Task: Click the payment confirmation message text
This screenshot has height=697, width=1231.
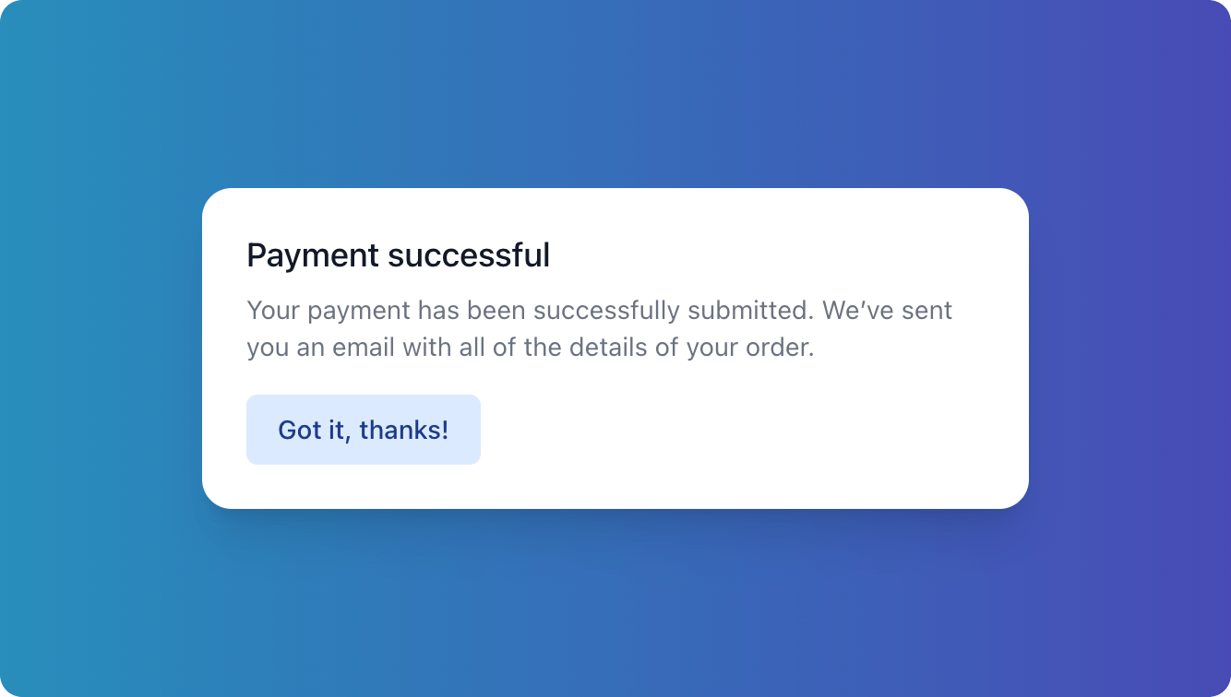Action: 598,328
